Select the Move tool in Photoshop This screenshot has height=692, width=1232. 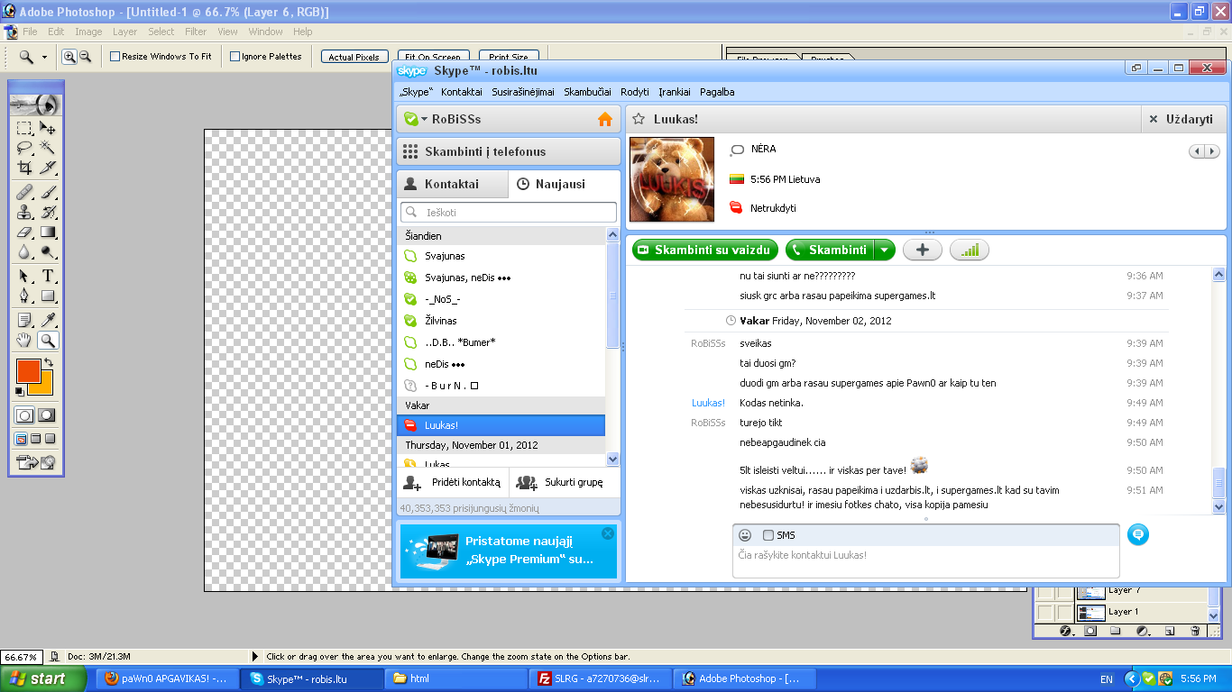(48, 128)
